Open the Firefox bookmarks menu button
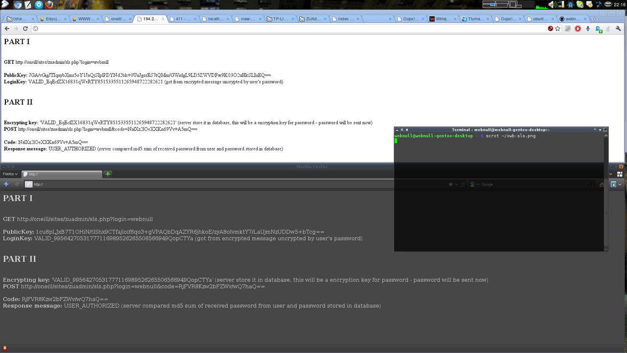Viewport: 627px width, 353px height. pos(616,184)
